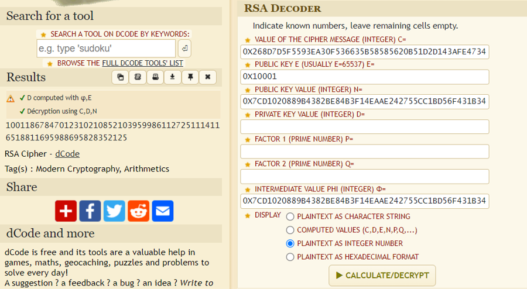Open the Full dCode Tools' List link
The image size is (527, 289).
(x=142, y=63)
